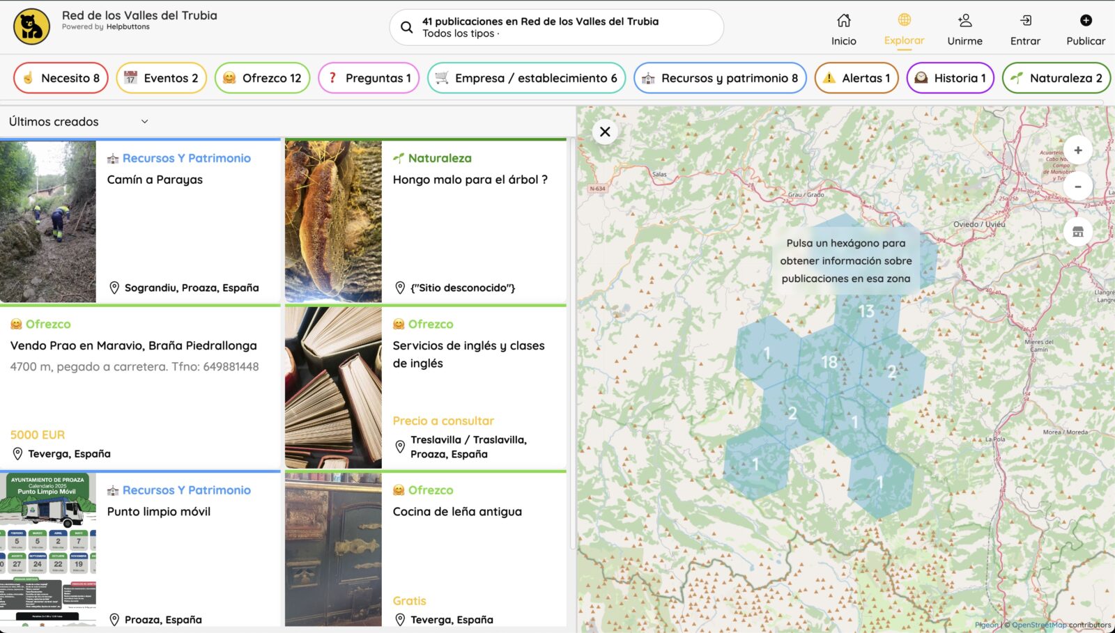Toggle the Eventos 2 filter
The width and height of the screenshot is (1115, 633).
point(161,78)
